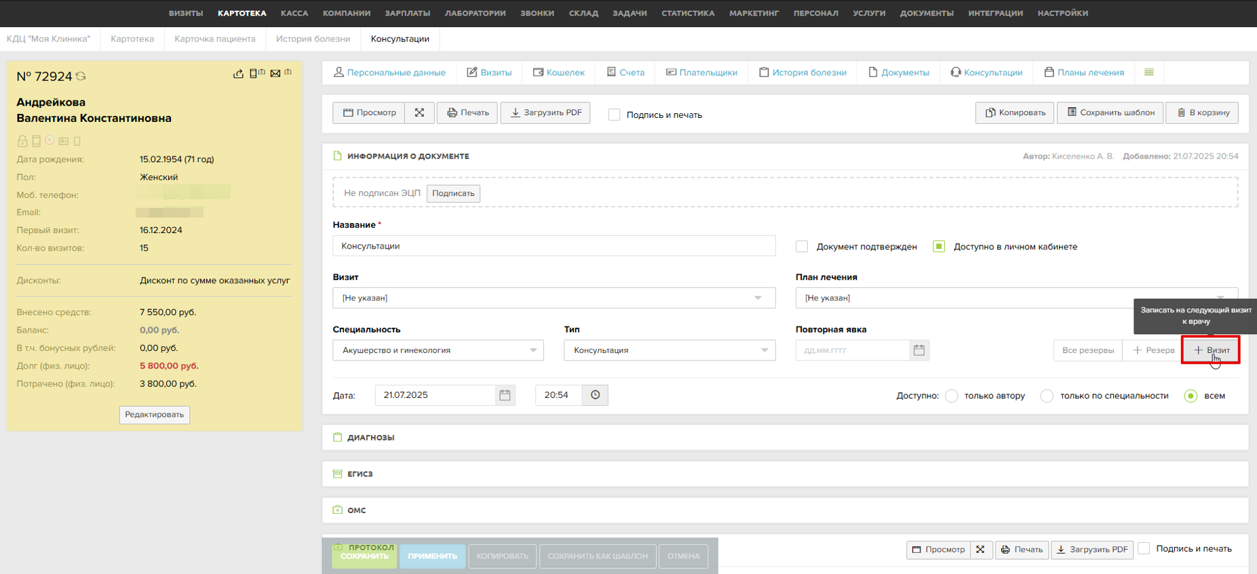Open the ЛАБОРАТОРИИ menu

click(476, 14)
